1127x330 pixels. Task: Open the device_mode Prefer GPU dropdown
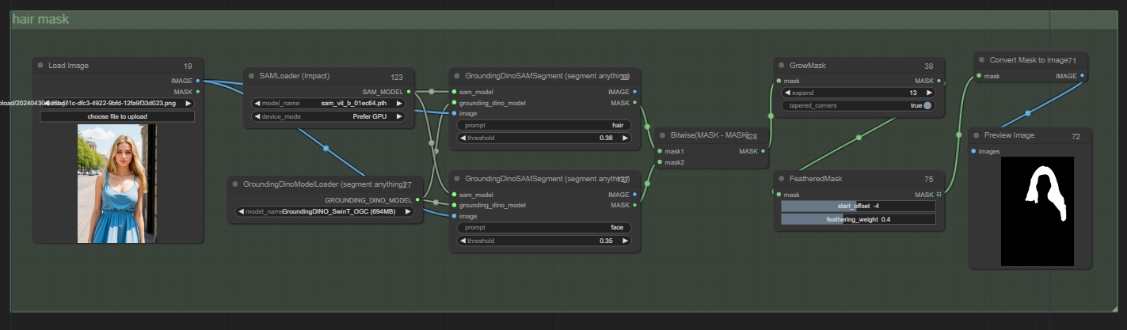click(328, 116)
